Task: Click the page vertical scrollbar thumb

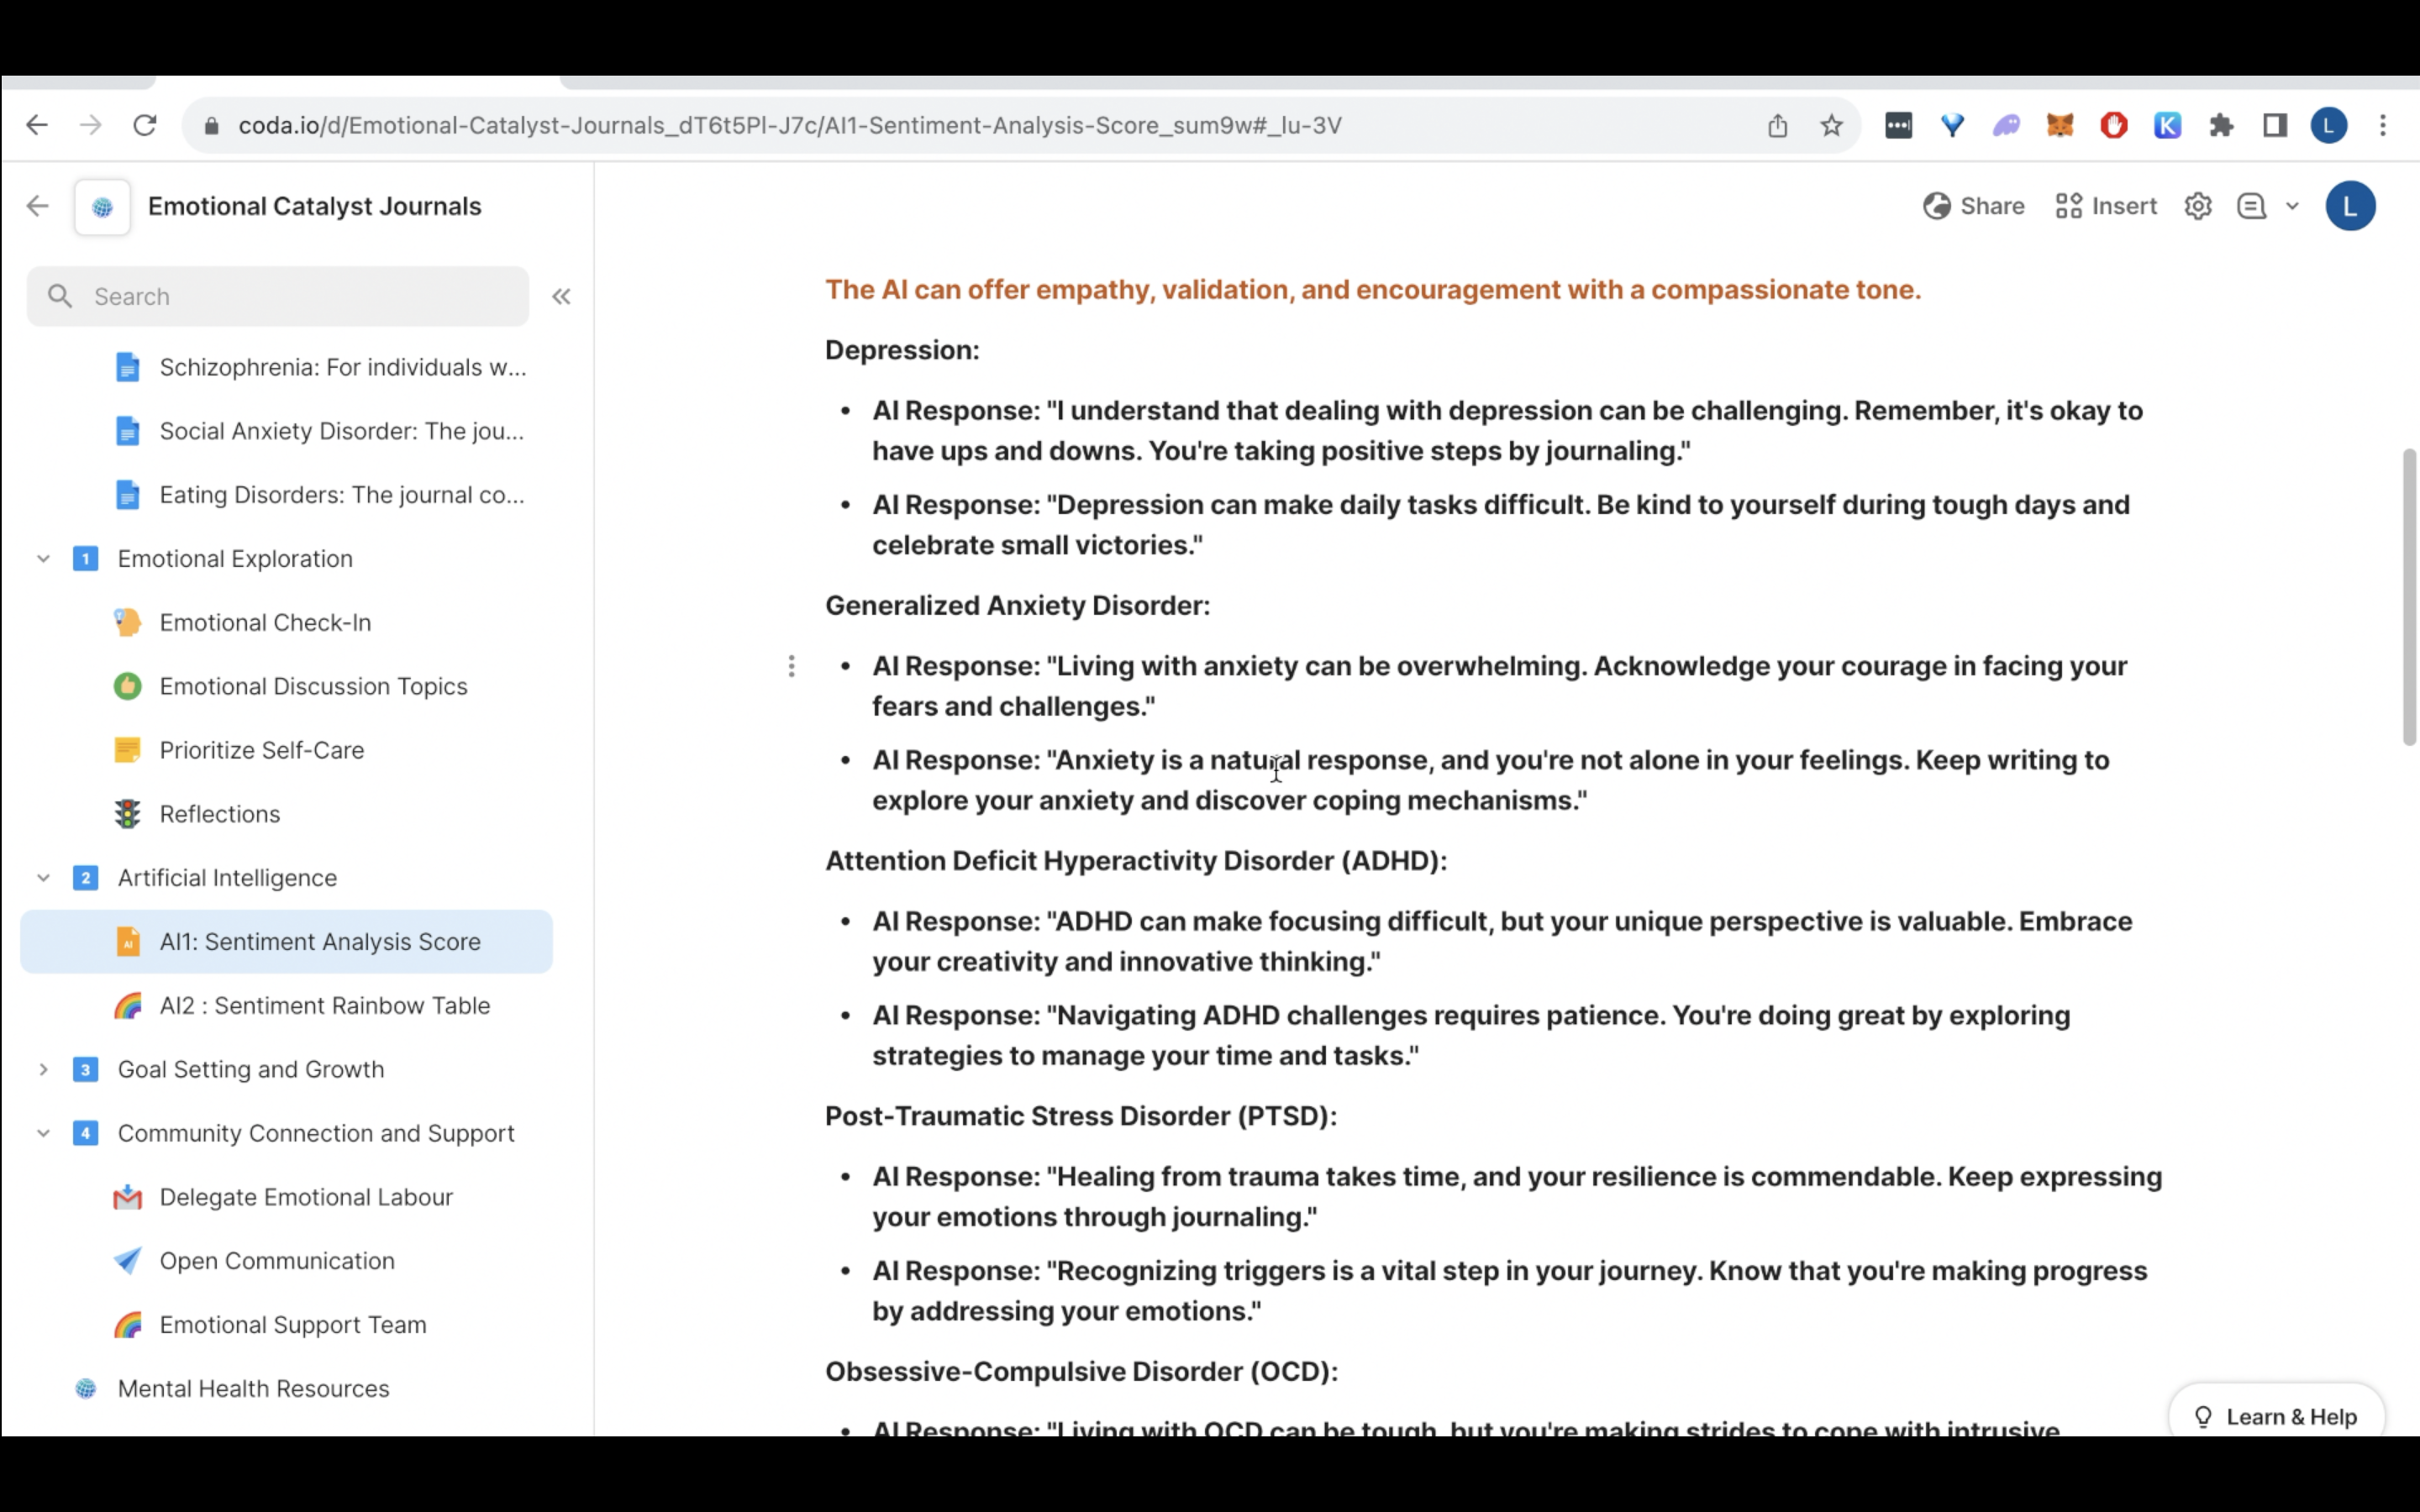Action: [2408, 597]
